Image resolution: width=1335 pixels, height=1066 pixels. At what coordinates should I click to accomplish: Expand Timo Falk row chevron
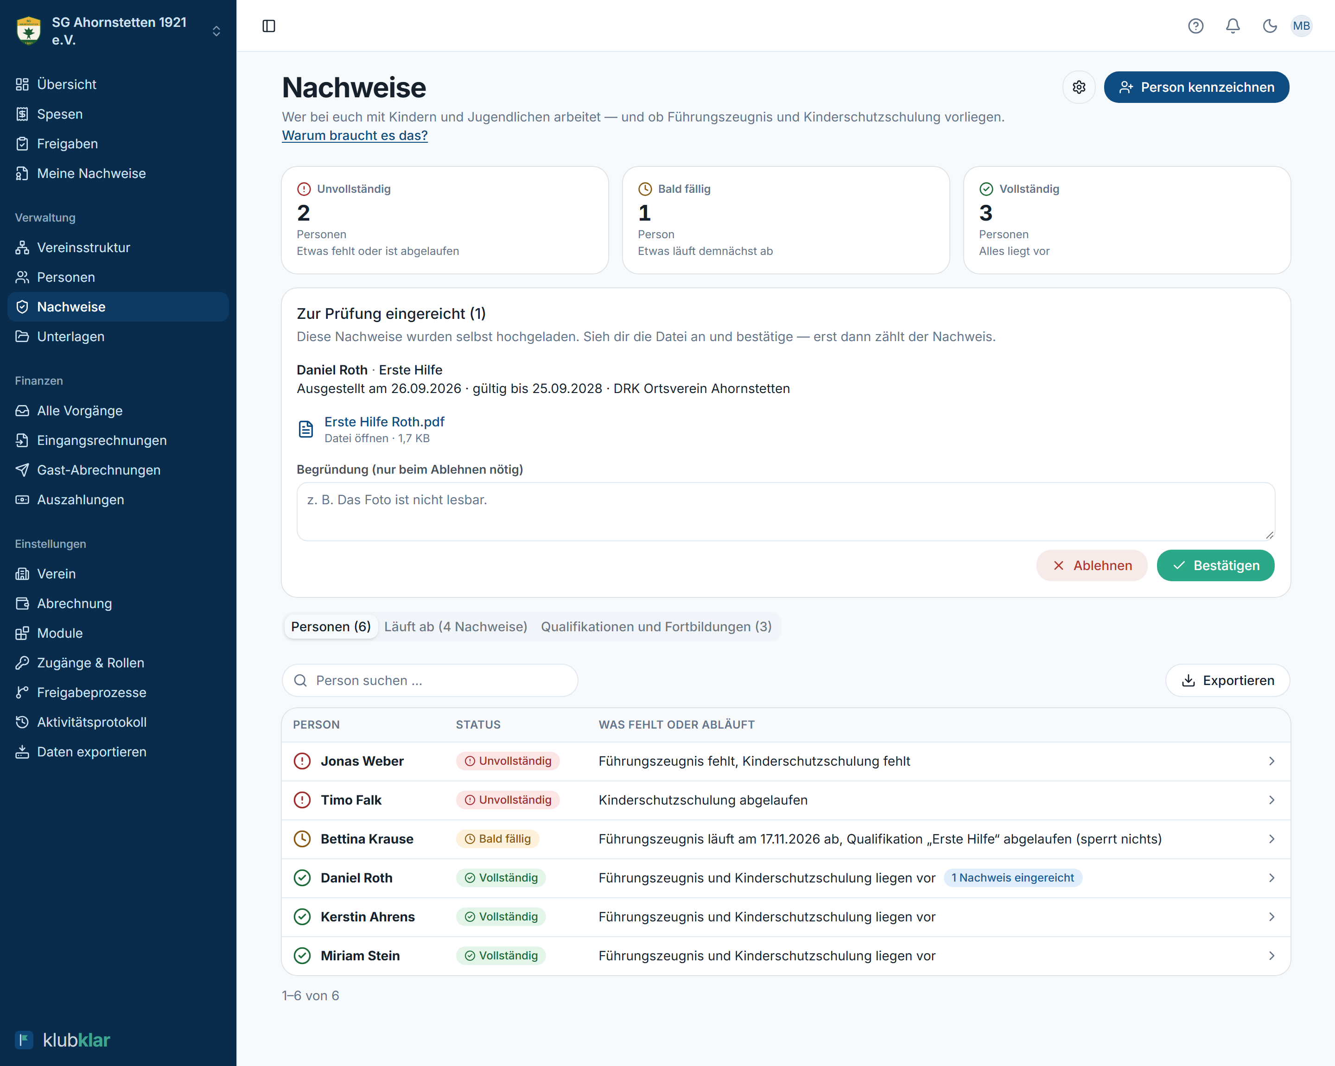(1271, 800)
